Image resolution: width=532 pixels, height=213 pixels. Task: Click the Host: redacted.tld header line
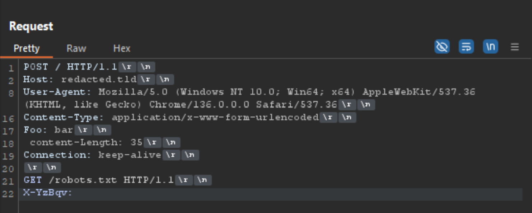(80, 79)
